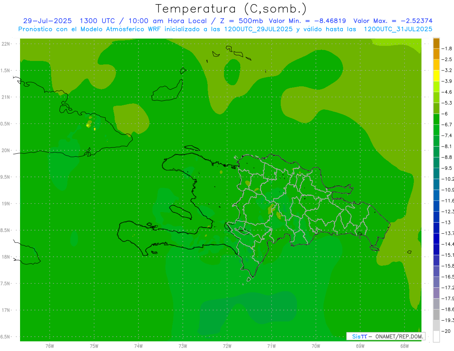Click the '20N' latitude label
The height and width of the screenshot is (351, 454).
tap(5, 150)
